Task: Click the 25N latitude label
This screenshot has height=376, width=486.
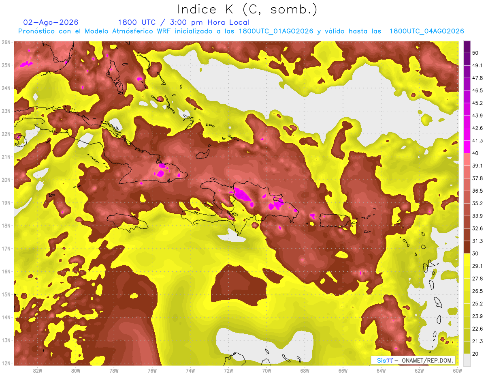Action: pos(6,65)
